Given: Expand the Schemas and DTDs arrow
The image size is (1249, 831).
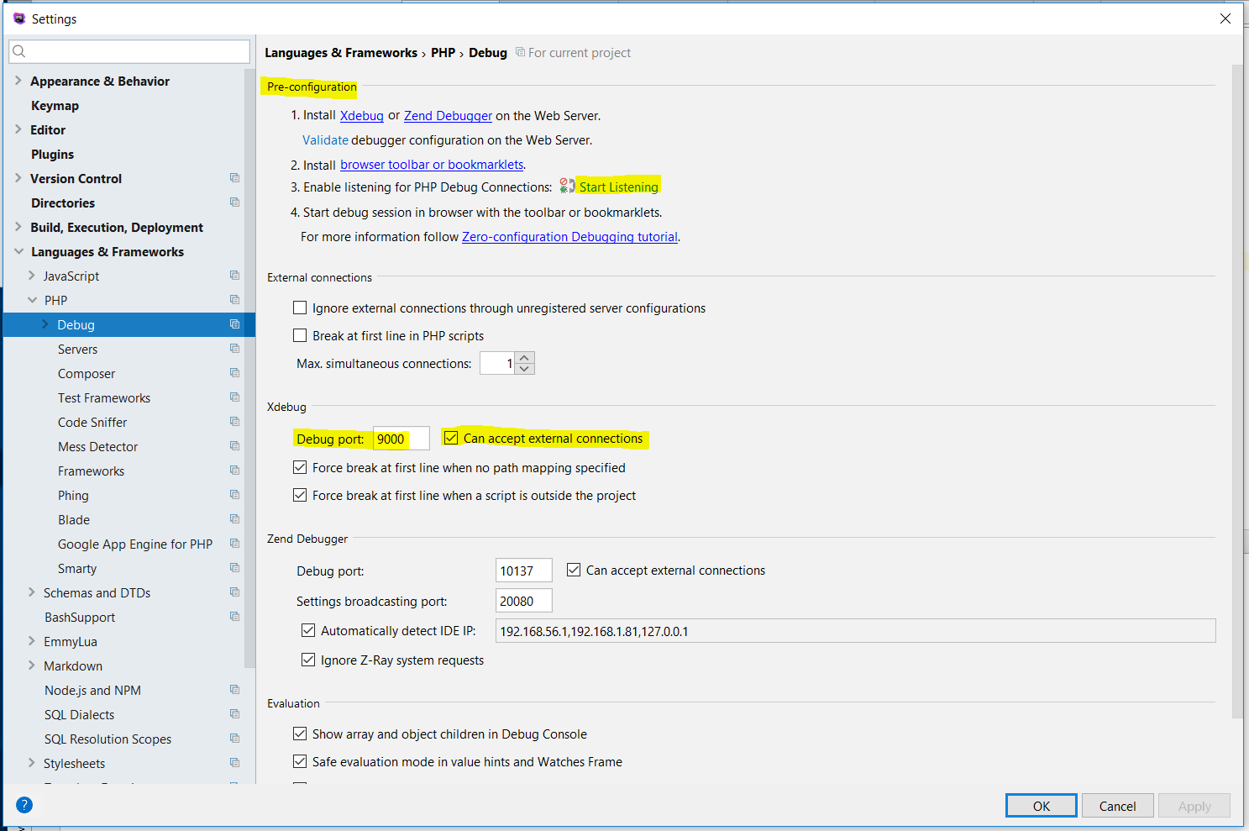Looking at the screenshot, I should click(x=32, y=592).
